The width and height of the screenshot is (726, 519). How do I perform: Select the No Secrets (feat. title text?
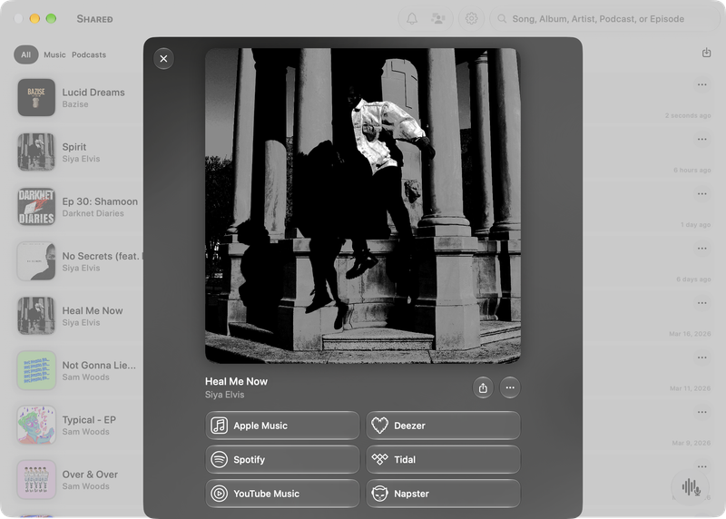point(103,256)
